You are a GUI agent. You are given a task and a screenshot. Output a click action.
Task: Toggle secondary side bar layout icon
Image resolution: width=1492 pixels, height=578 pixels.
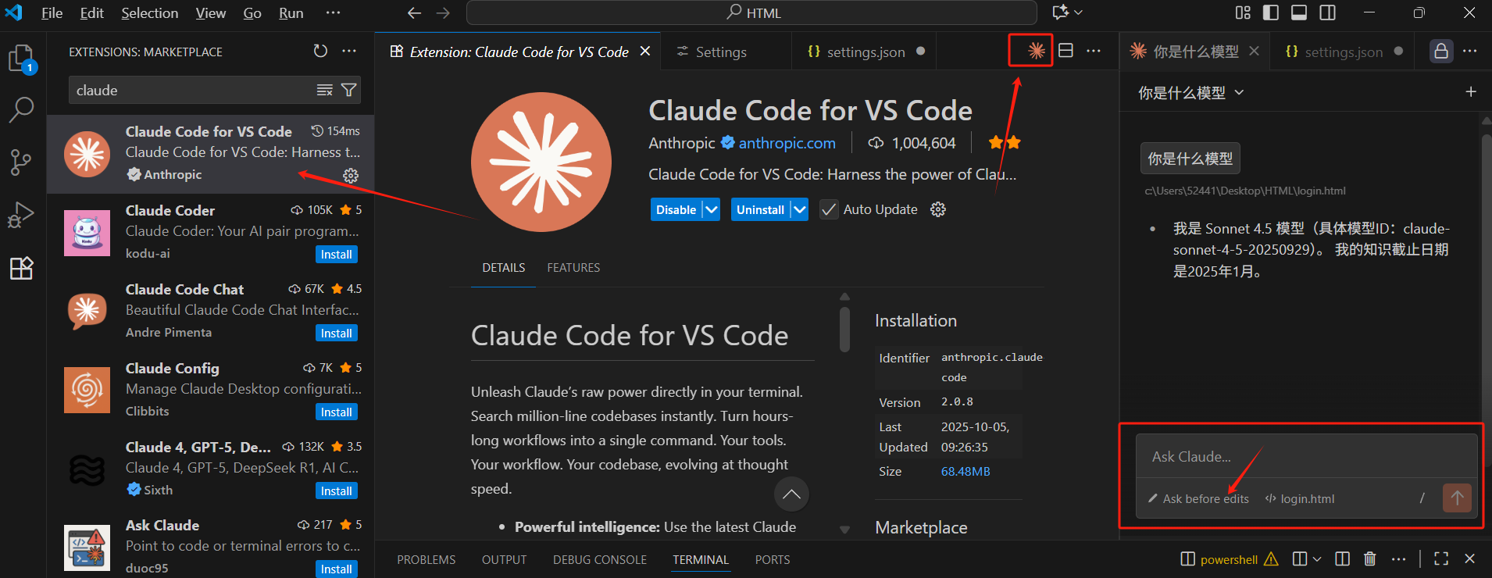(1327, 12)
